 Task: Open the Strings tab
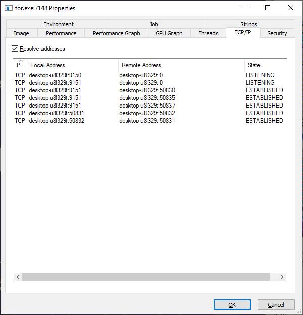(x=249, y=24)
